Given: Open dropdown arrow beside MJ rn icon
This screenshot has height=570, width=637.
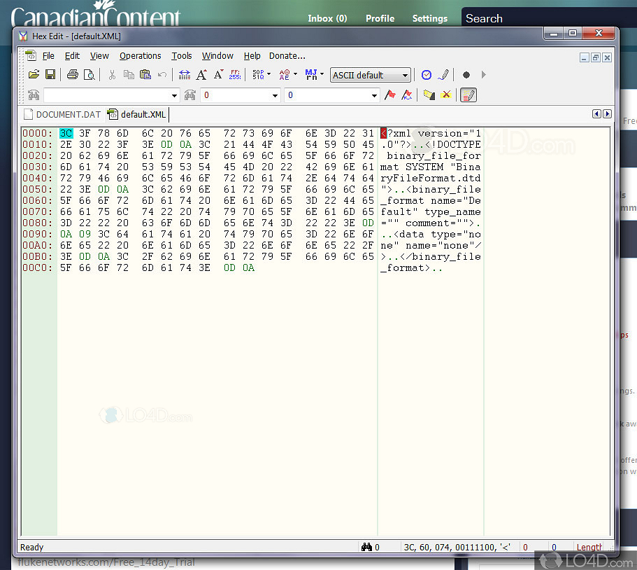Looking at the screenshot, I should pyautogui.click(x=322, y=74).
